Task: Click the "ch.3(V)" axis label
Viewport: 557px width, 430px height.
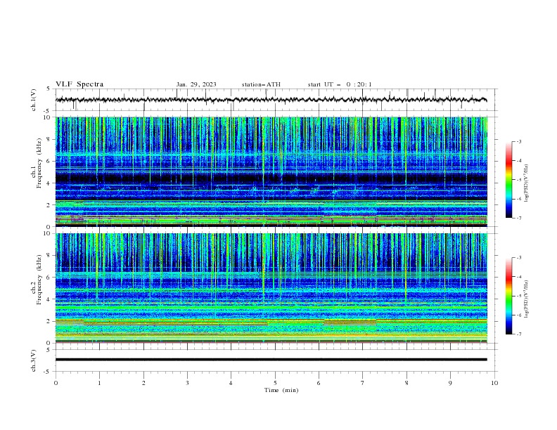Action: 34,360
